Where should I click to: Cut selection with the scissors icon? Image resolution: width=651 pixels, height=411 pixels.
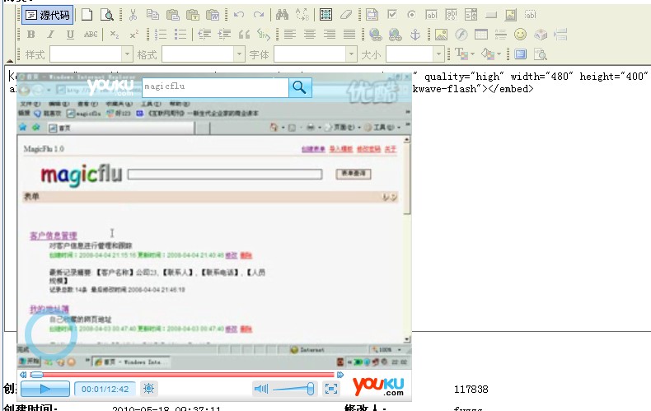[133, 15]
